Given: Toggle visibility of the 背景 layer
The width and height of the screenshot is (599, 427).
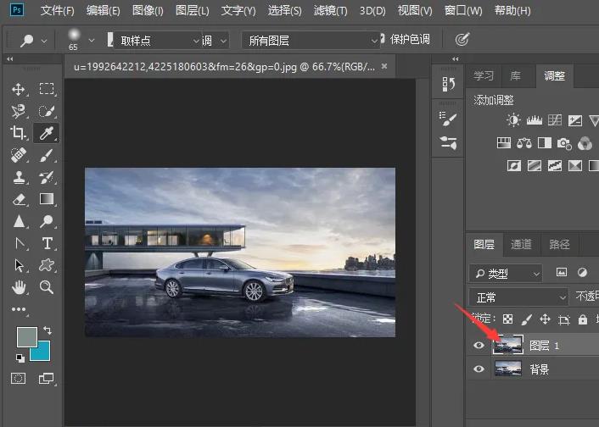Looking at the screenshot, I should [x=479, y=369].
